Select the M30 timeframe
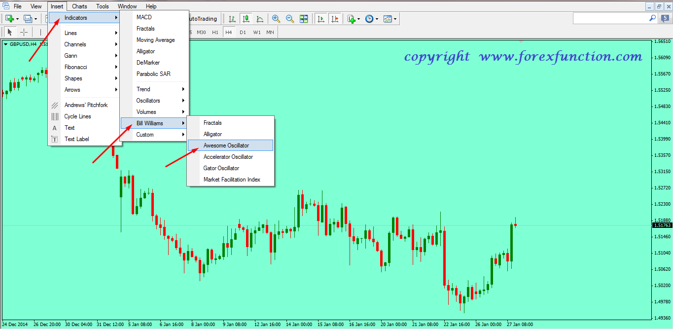Image resolution: width=673 pixels, height=329 pixels. (201, 32)
